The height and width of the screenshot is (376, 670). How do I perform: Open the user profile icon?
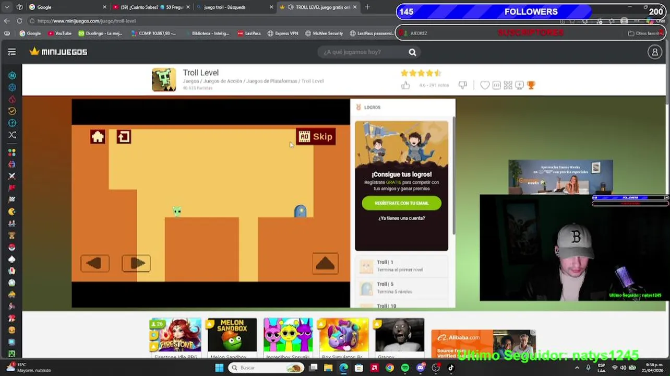[654, 52]
